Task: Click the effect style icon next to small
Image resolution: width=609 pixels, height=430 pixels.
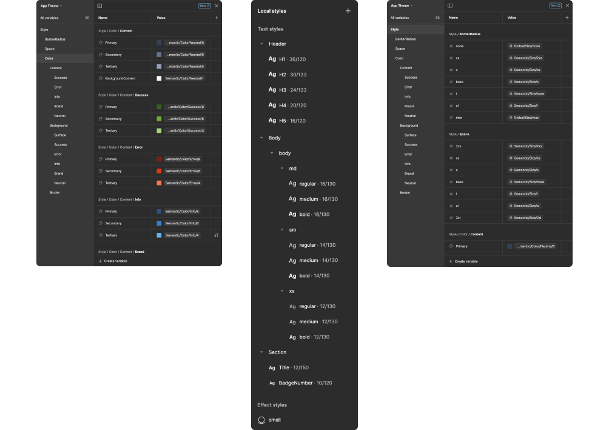Action: tap(261, 420)
